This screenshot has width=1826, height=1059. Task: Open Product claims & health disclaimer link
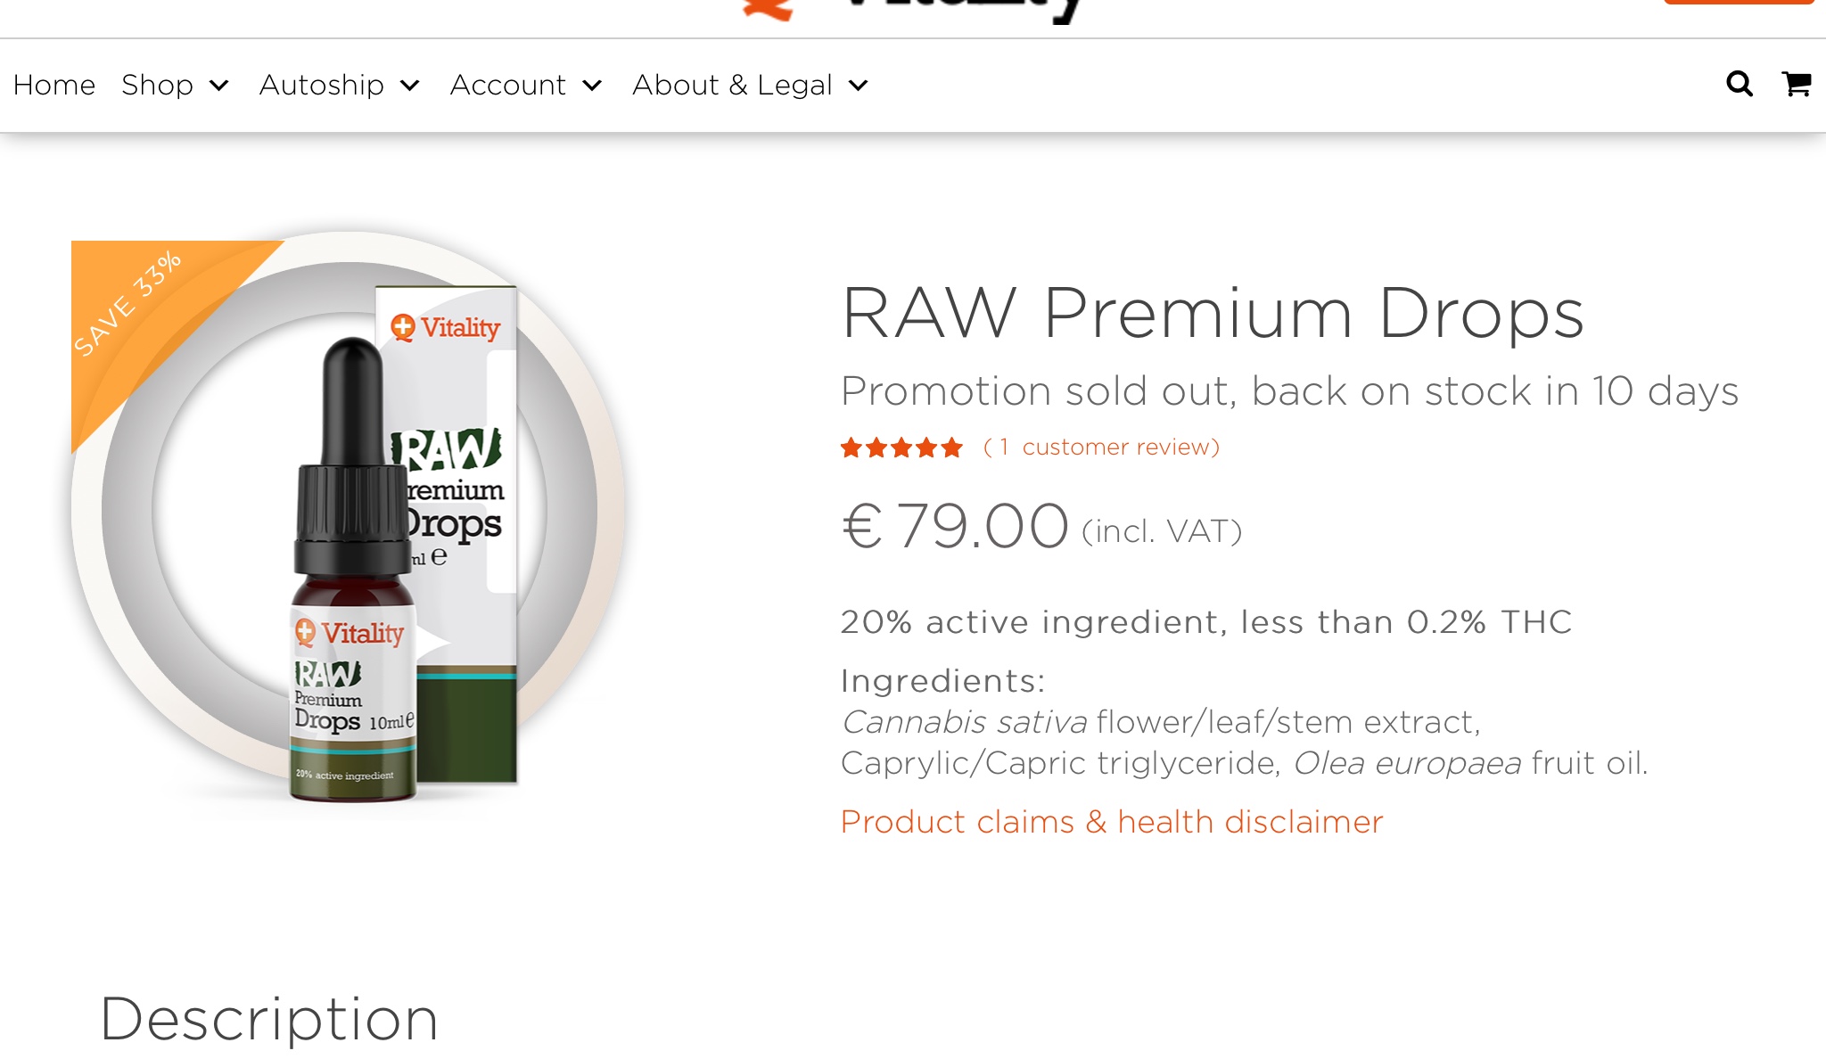coord(1112,822)
